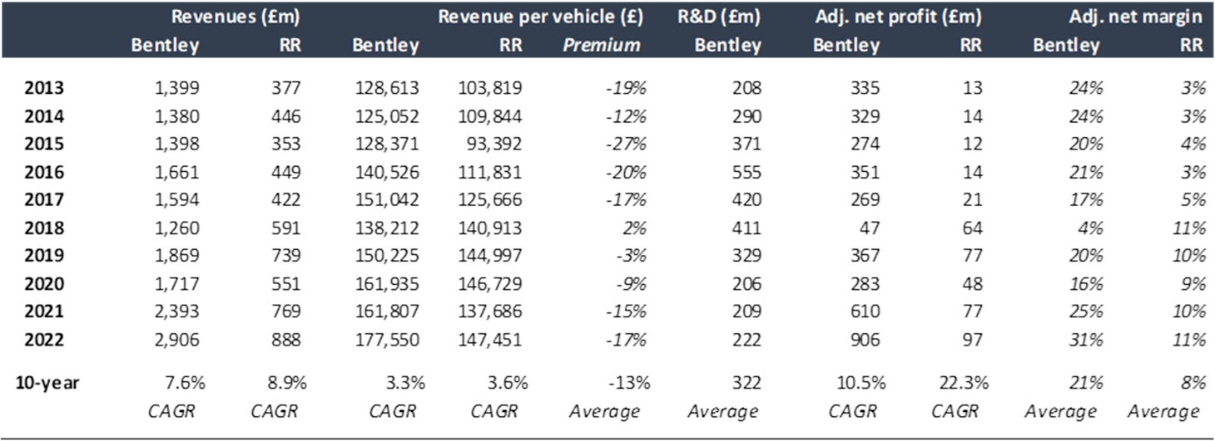Select the 2018 row label
1215x441 pixels.
44,228
